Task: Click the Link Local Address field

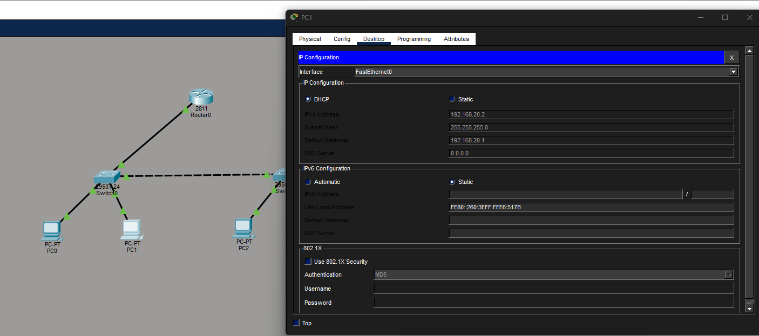Action: click(591, 207)
